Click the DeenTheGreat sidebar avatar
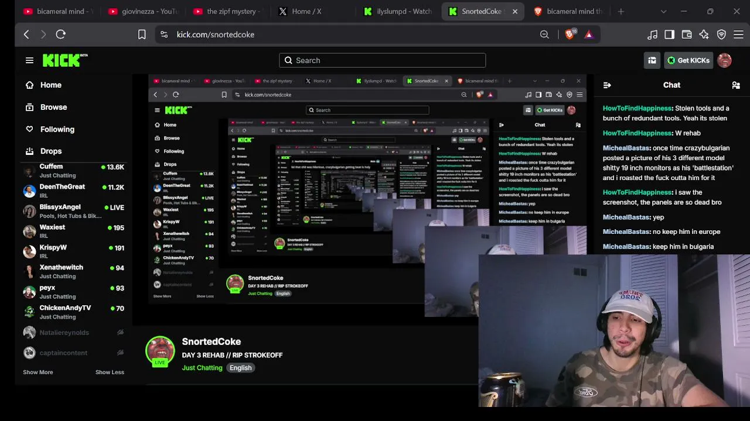The image size is (750, 421). (29, 191)
